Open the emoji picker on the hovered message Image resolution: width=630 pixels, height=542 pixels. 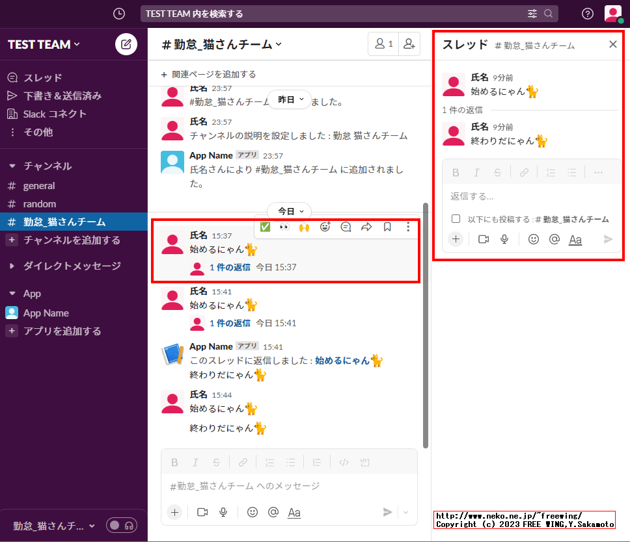[x=325, y=227]
